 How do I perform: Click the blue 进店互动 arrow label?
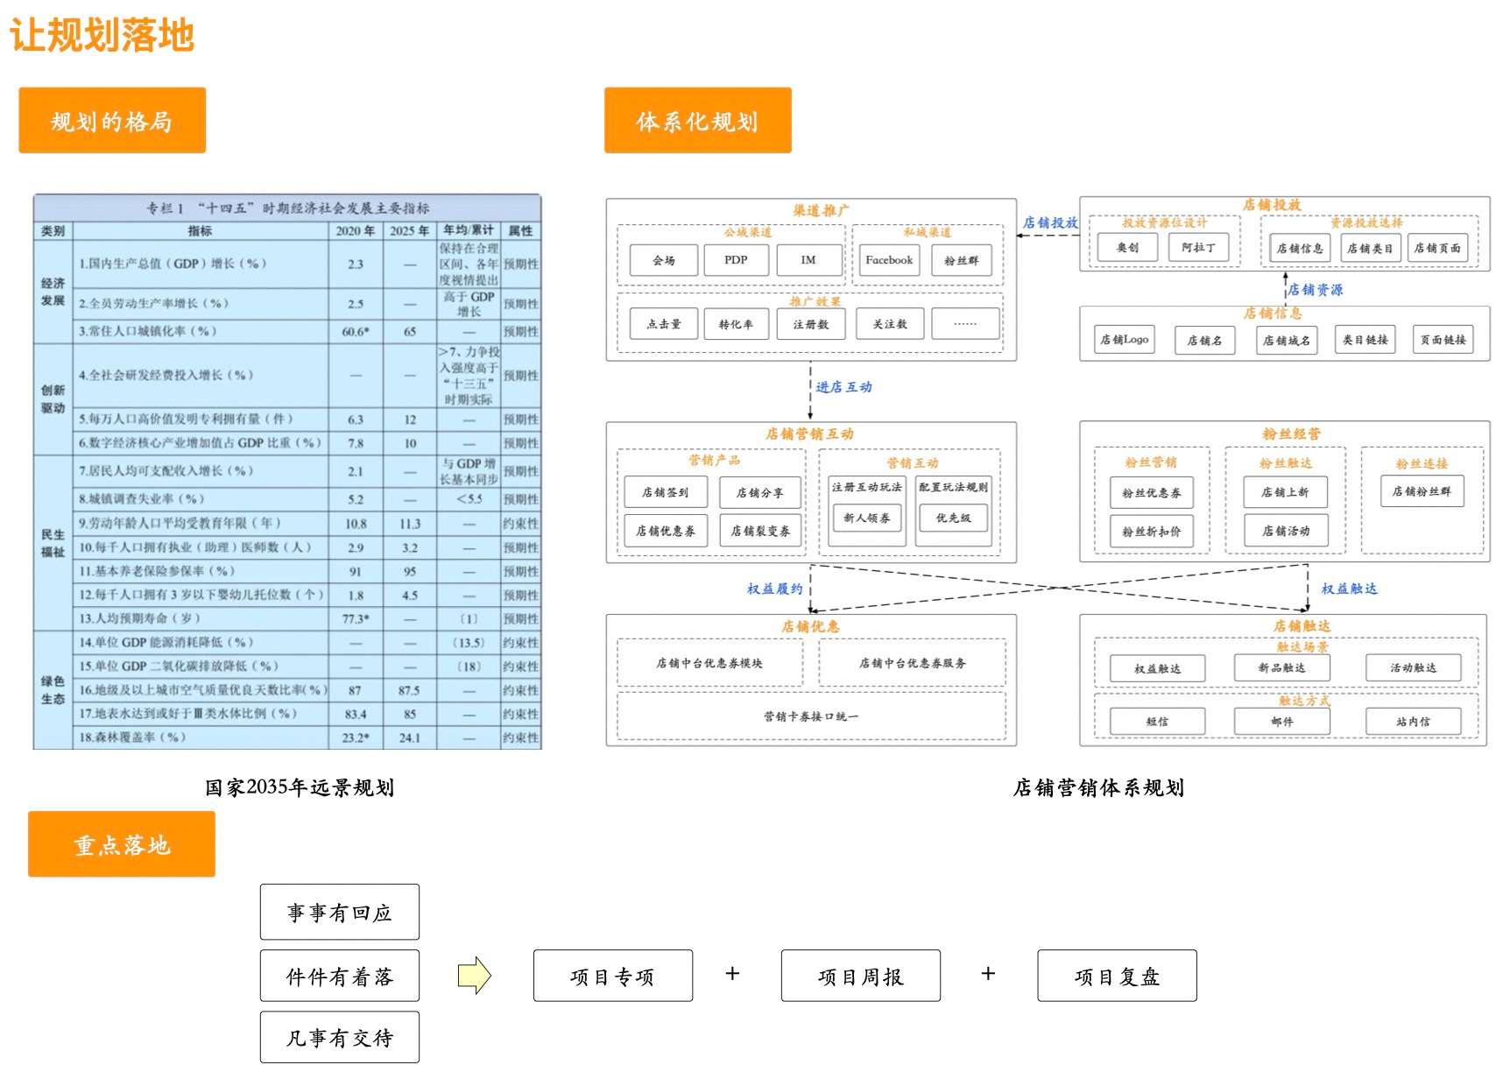843,387
